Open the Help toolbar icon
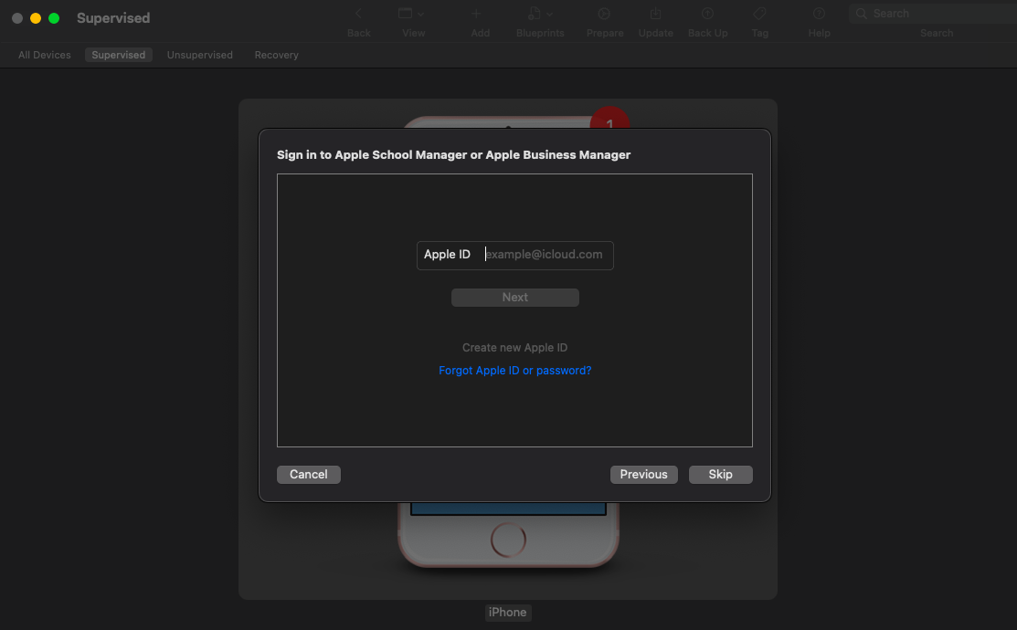This screenshot has width=1017, height=630. coord(820,14)
